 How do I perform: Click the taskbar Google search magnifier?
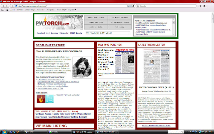pos(182,132)
